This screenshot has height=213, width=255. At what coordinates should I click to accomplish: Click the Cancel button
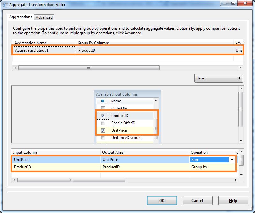click(x=197, y=201)
